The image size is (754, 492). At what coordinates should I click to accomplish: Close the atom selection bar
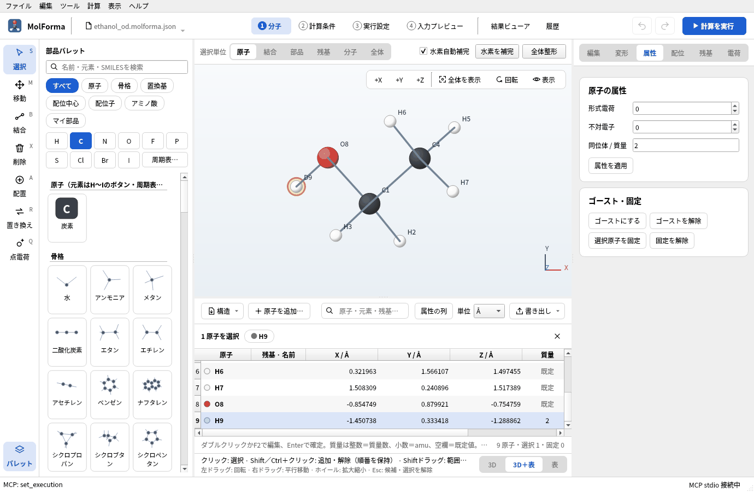[557, 336]
